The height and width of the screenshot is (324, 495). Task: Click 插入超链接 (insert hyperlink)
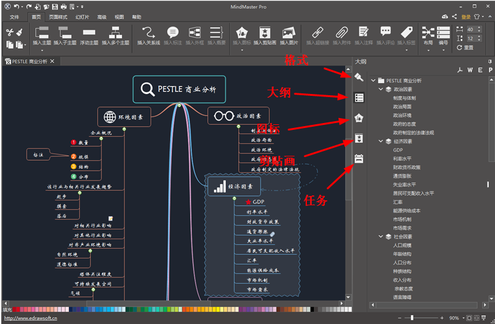coord(317,36)
